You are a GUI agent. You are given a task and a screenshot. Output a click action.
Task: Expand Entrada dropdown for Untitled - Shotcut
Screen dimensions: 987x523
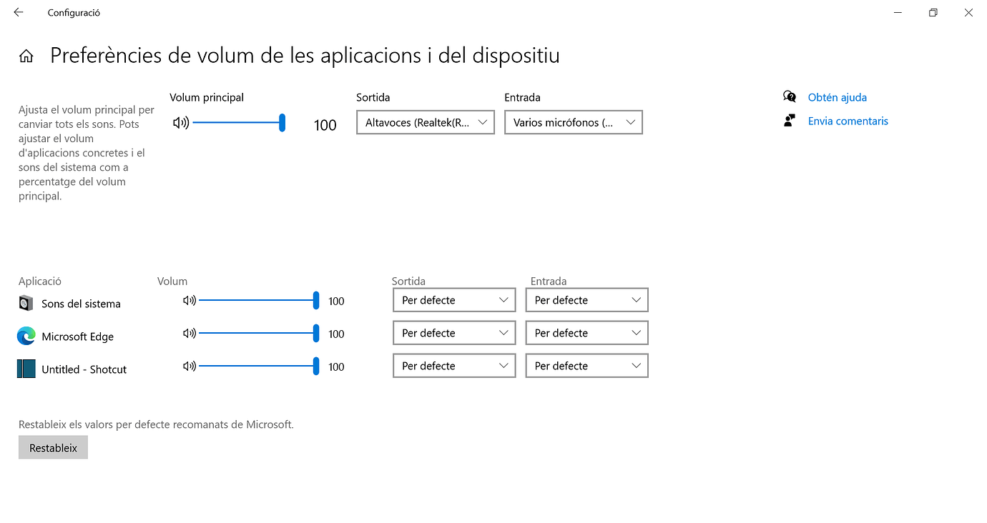(x=586, y=366)
